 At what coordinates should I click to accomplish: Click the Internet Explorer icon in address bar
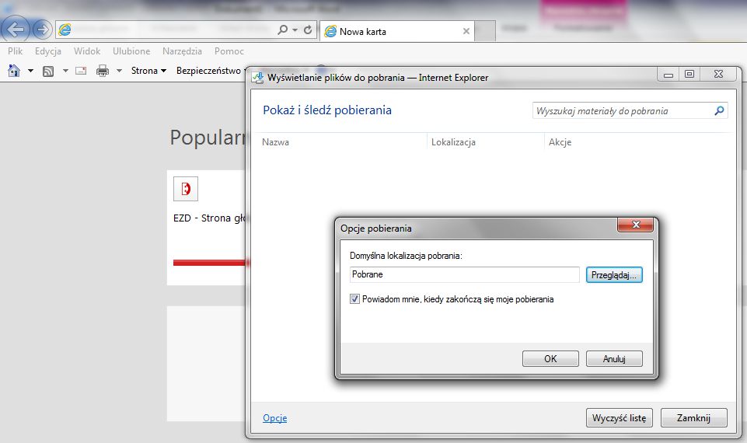(x=65, y=30)
